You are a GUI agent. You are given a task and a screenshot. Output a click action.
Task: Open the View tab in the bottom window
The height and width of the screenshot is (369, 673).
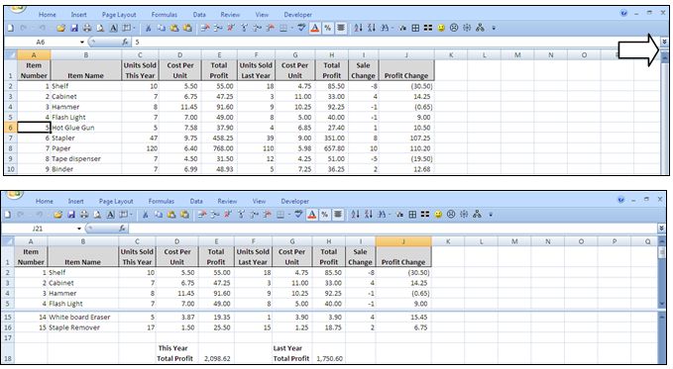click(x=259, y=201)
